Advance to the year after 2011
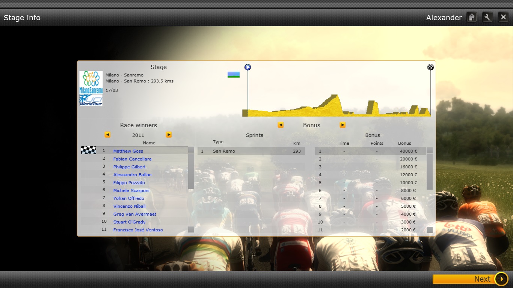The height and width of the screenshot is (288, 513). [169, 135]
